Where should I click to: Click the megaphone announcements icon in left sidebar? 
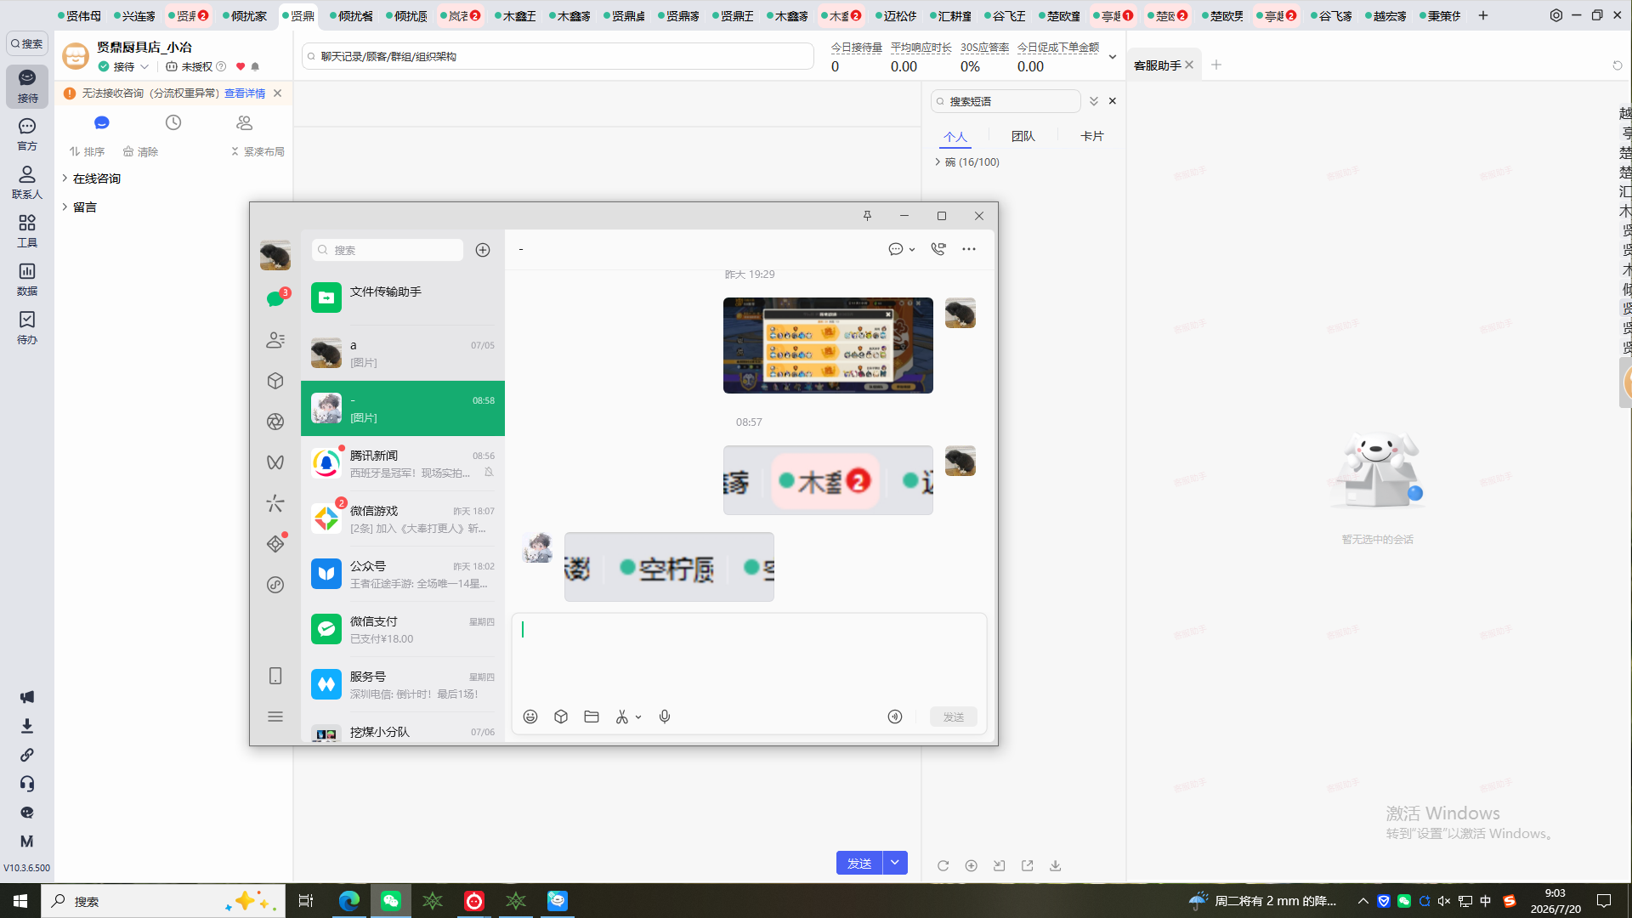click(x=27, y=697)
